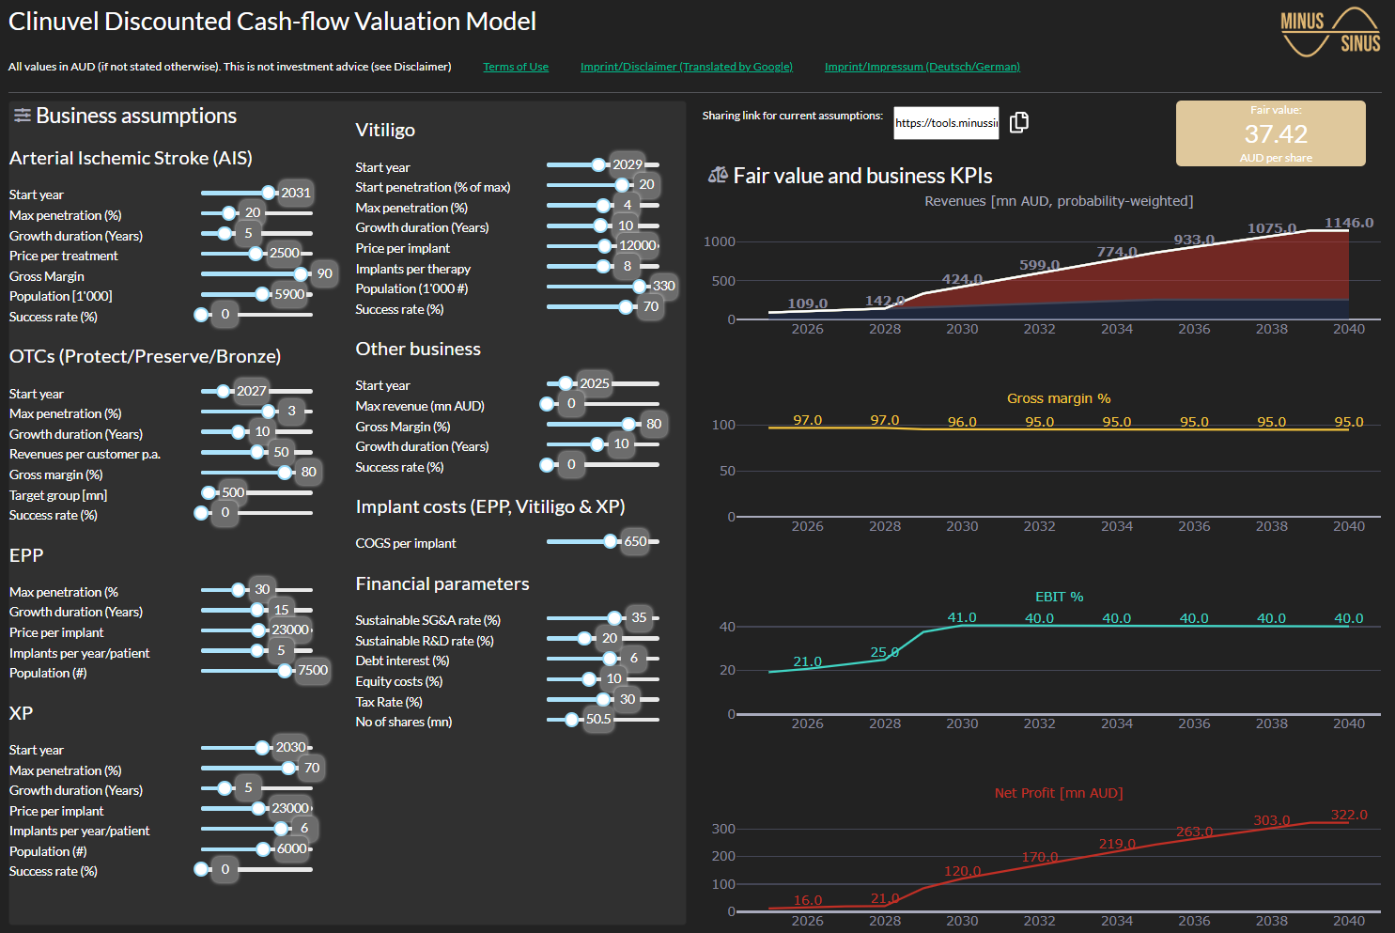
Task: Click the Minus Sinus logo
Action: click(x=1329, y=32)
